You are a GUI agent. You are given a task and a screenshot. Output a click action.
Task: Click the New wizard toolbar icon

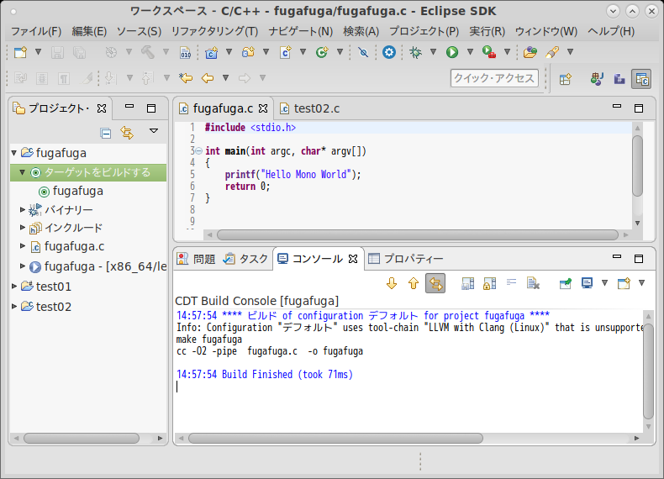click(x=20, y=52)
